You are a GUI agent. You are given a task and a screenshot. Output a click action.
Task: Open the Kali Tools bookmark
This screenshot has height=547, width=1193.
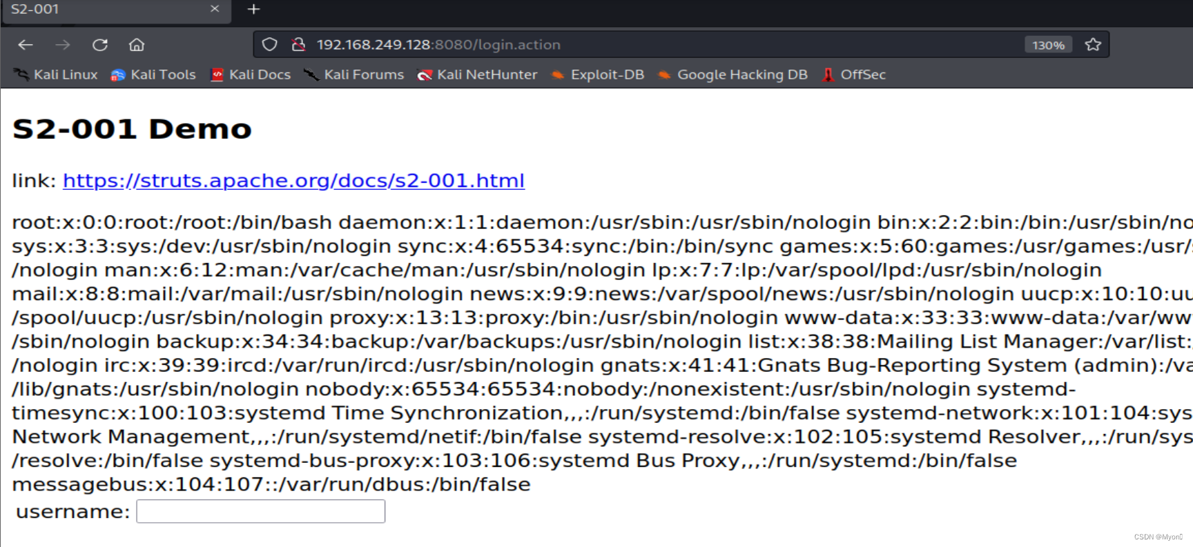pyautogui.click(x=153, y=74)
